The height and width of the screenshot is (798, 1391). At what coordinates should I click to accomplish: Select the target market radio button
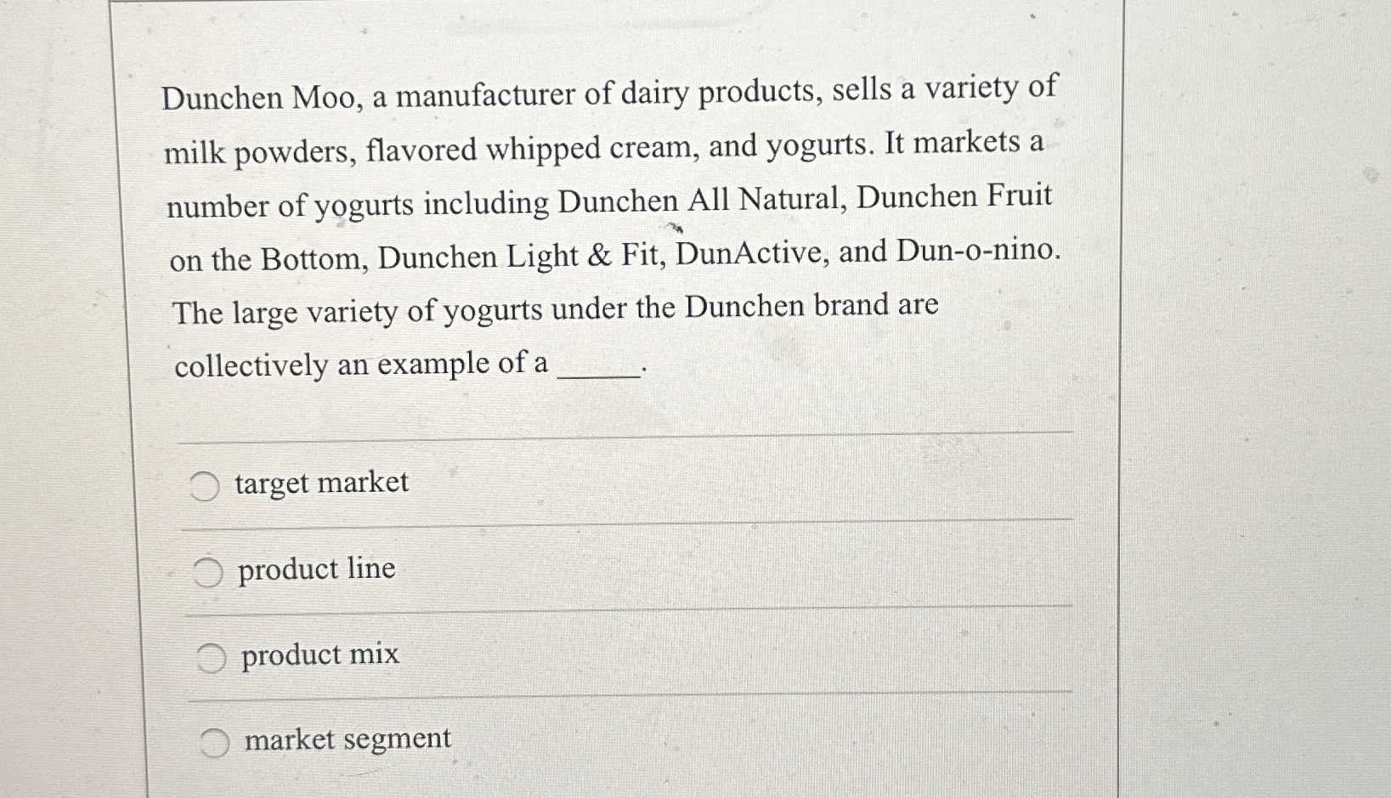[207, 486]
